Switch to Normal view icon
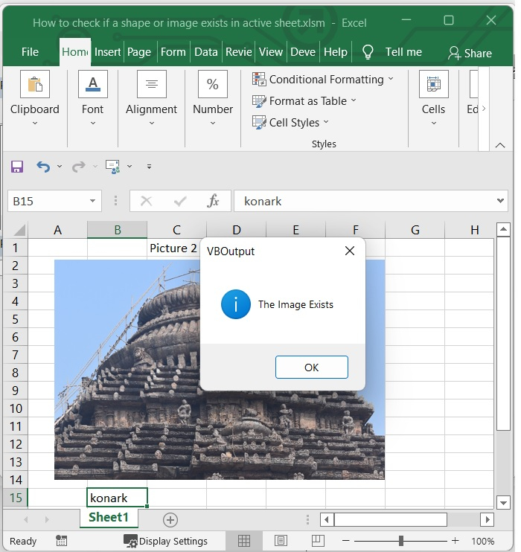This screenshot has height=552, width=521. (244, 541)
